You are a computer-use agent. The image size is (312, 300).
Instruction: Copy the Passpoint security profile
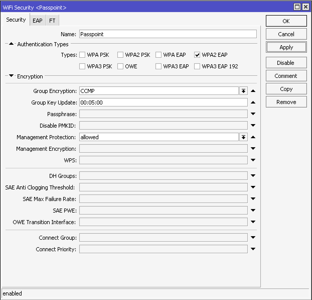(x=286, y=89)
